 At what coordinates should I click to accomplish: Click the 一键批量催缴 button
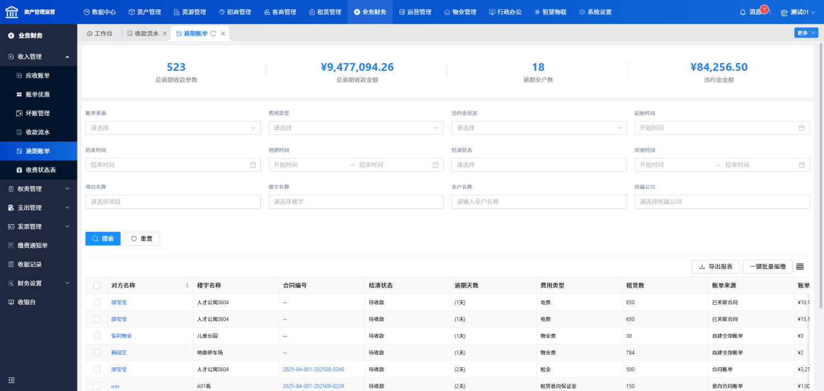(x=768, y=266)
